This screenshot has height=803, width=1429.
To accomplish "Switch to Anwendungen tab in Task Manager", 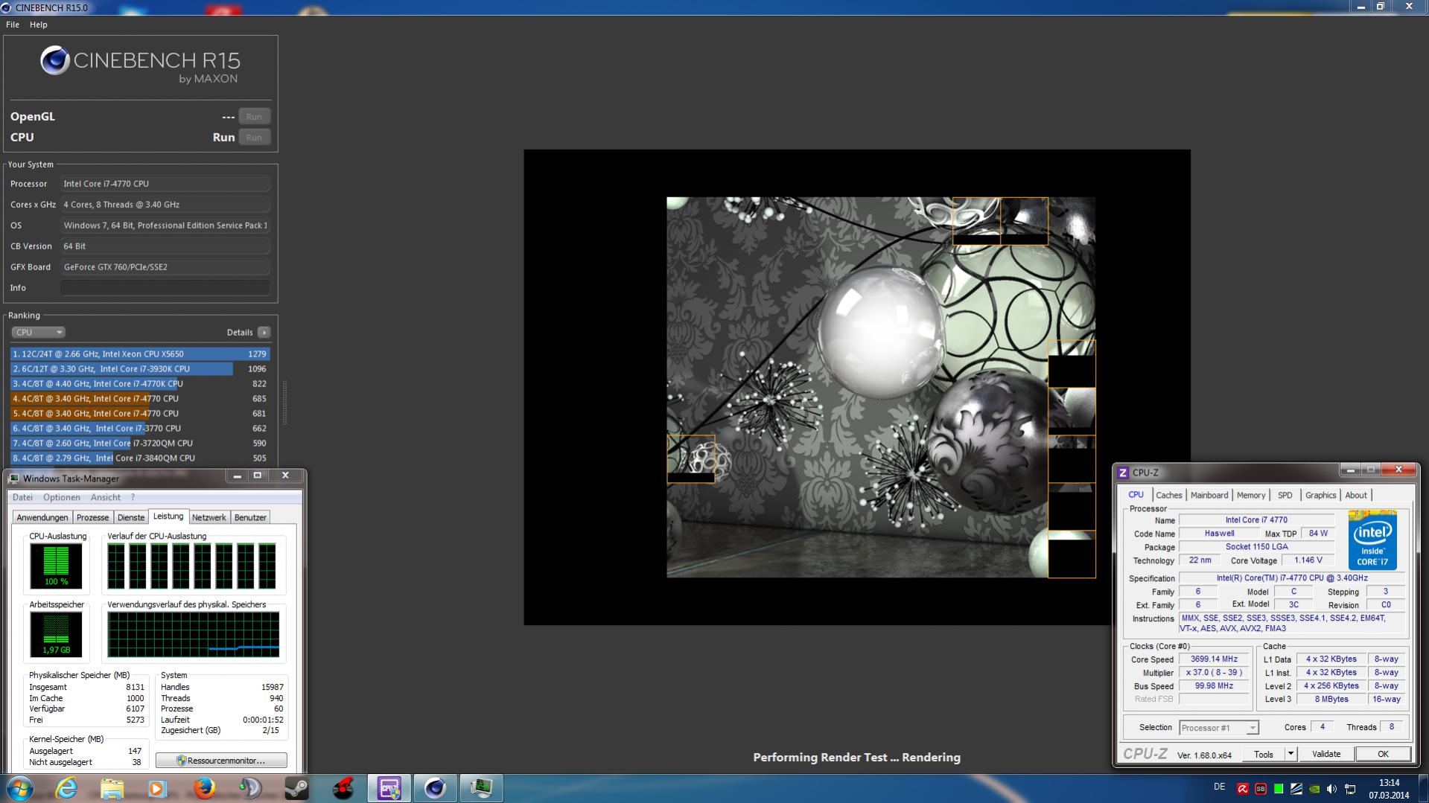I will 42,517.
